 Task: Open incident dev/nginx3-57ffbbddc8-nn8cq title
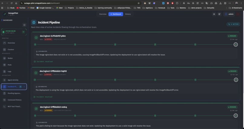(53, 107)
